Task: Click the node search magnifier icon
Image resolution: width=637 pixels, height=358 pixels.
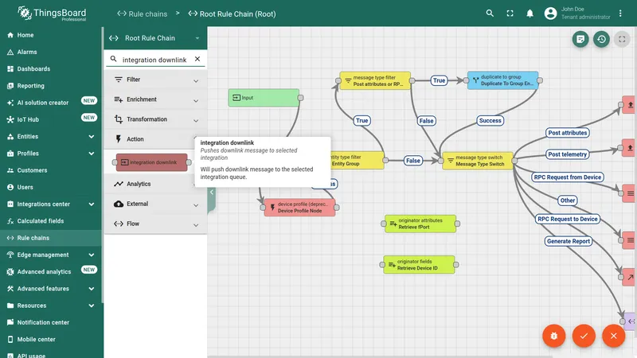Action: (x=113, y=59)
